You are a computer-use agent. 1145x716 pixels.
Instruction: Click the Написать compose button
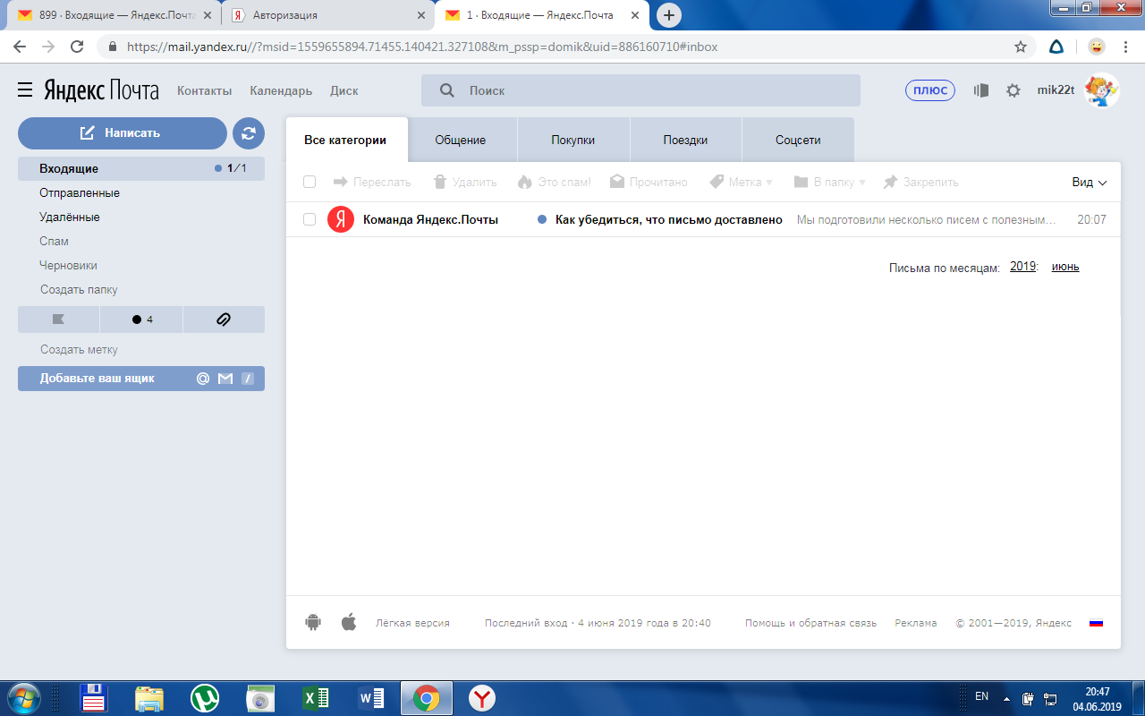coord(123,133)
